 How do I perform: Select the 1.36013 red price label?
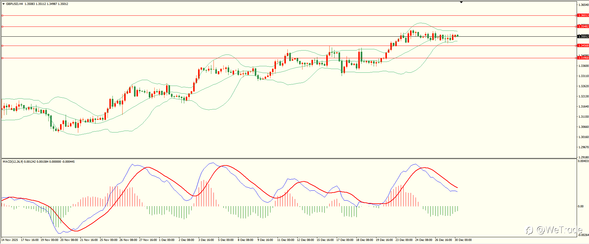point(583,15)
